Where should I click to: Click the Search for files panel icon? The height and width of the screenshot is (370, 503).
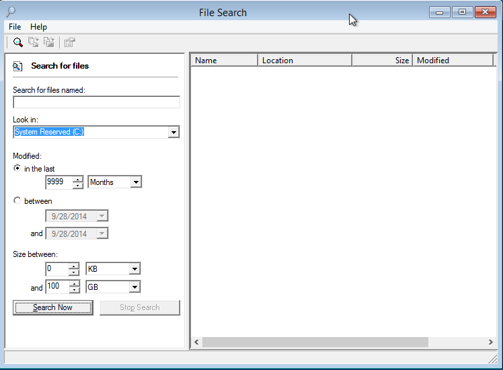pos(19,66)
